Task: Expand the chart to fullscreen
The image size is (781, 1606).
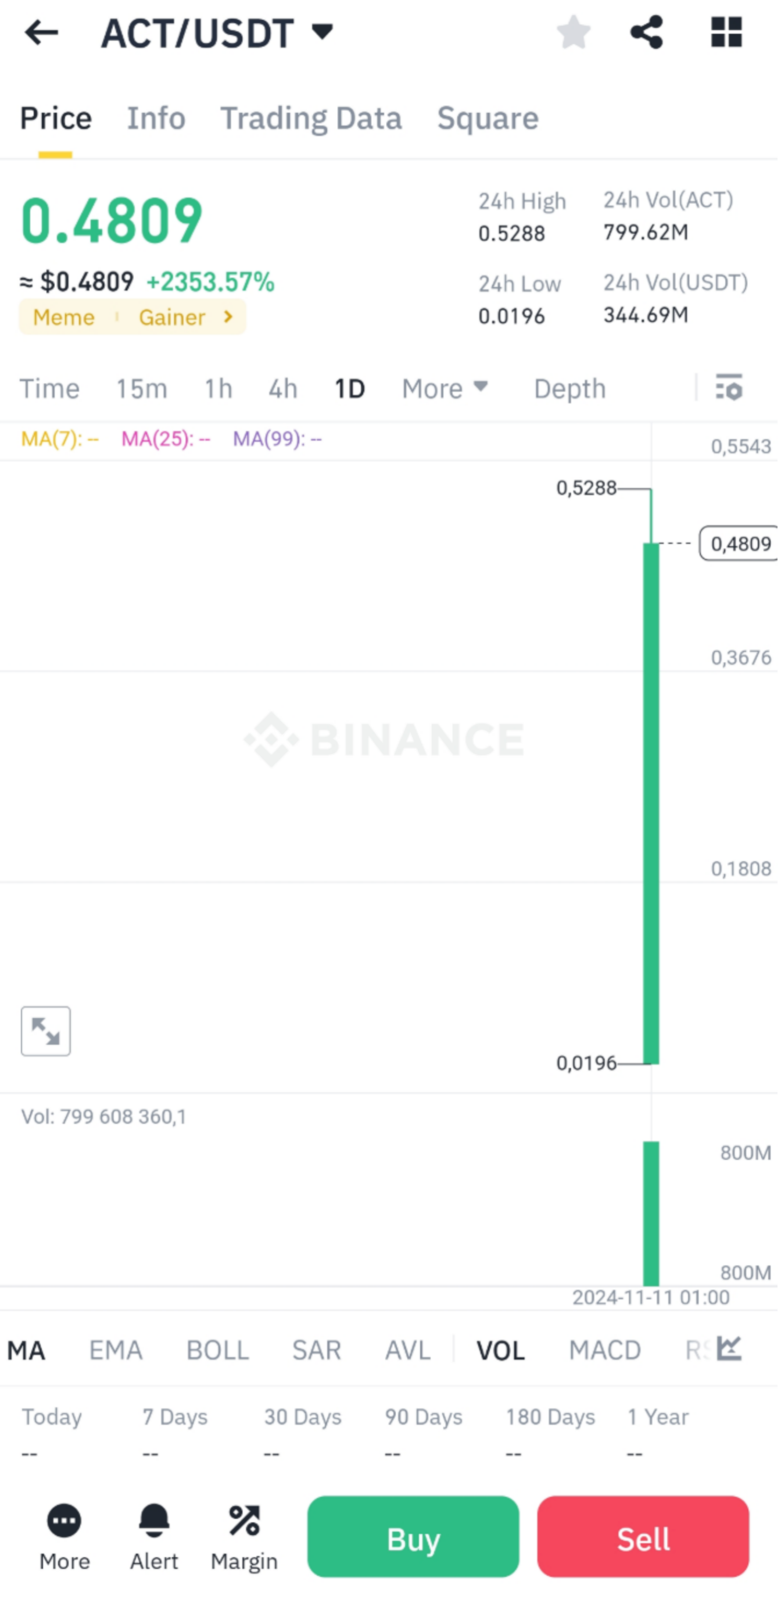Action: pos(45,1030)
